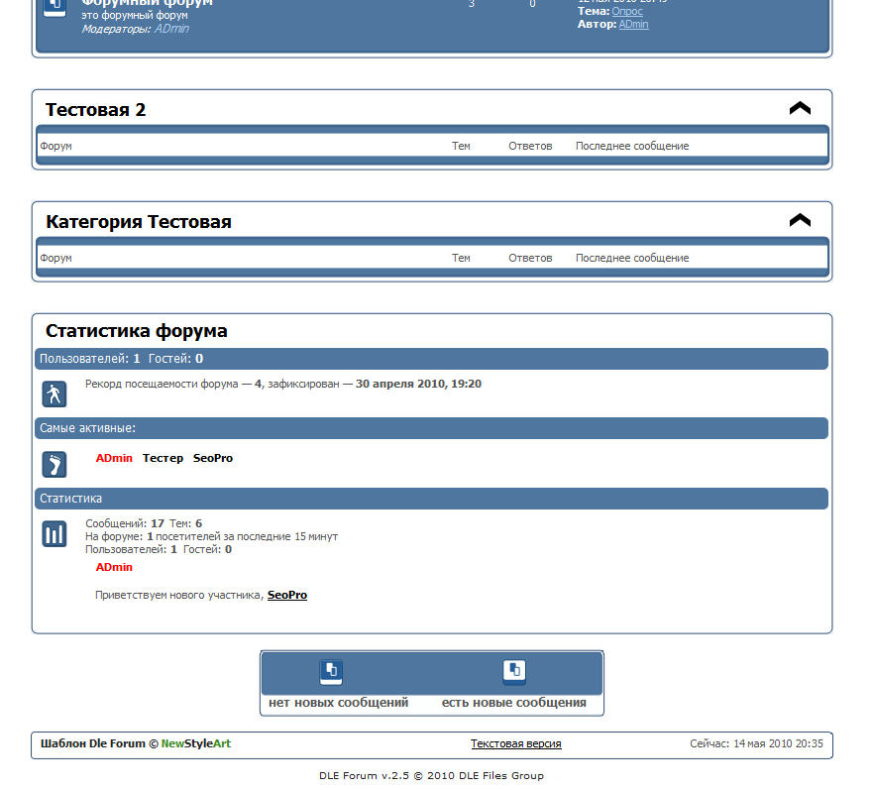Click the bar chart statistics icon
Viewport: 873px width, 790px height.
(55, 534)
